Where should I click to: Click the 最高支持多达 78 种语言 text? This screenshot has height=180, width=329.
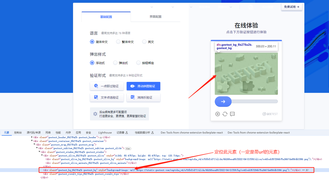click(x=116, y=33)
